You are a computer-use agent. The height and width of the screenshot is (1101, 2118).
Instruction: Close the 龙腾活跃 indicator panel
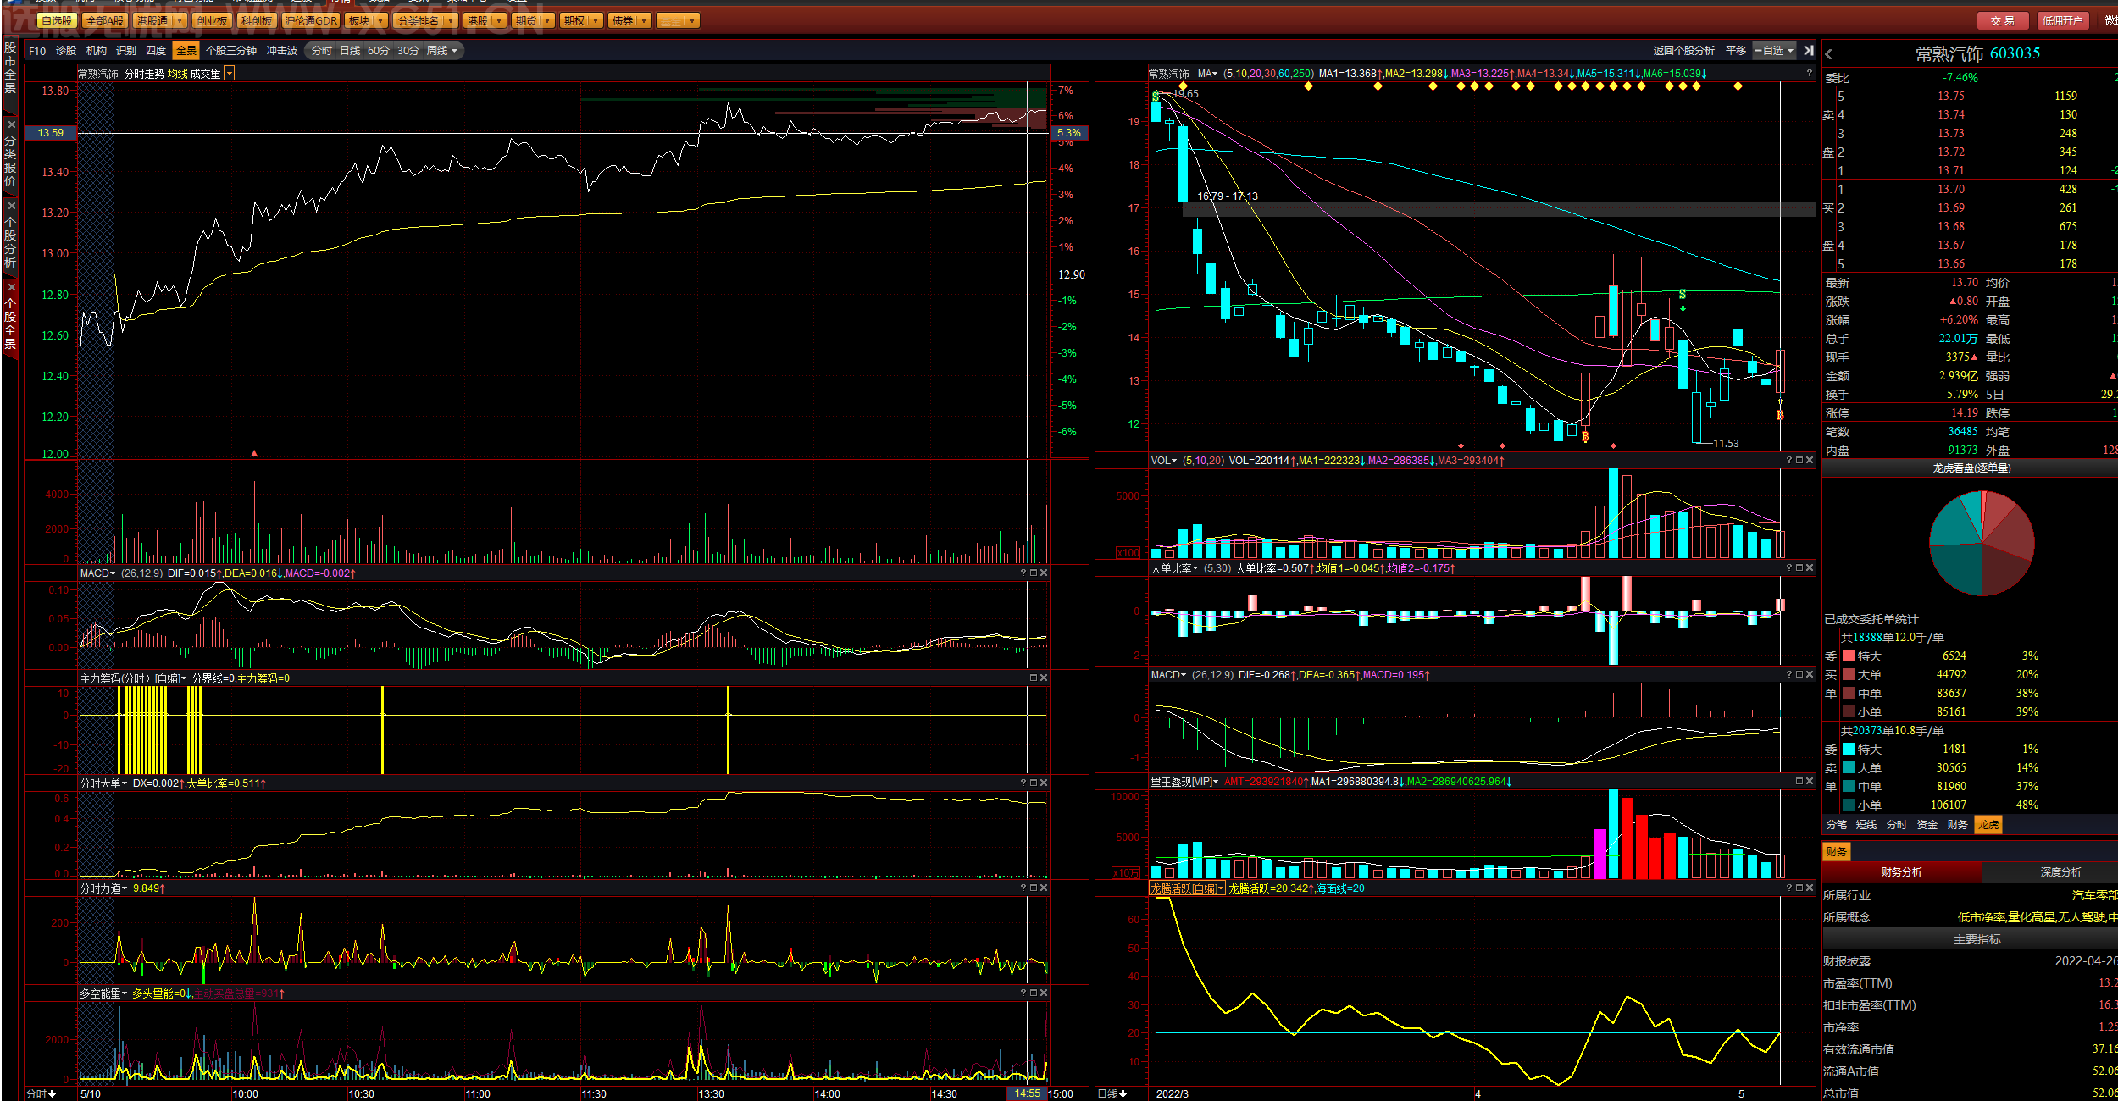click(1810, 888)
